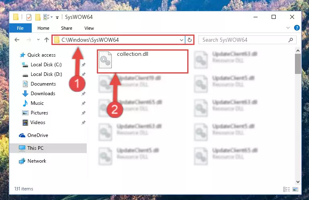Switch to the View ribbon tab

(89, 28)
